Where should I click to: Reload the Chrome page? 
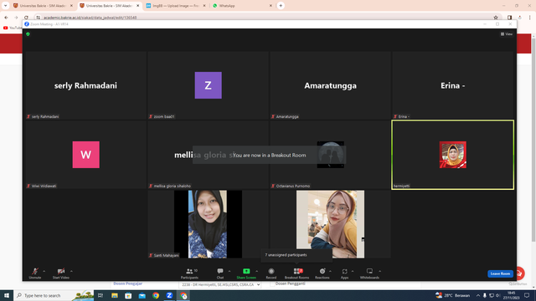coord(26,18)
